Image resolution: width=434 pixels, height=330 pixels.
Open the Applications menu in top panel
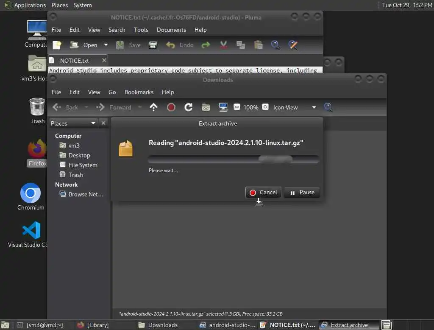coord(25,5)
